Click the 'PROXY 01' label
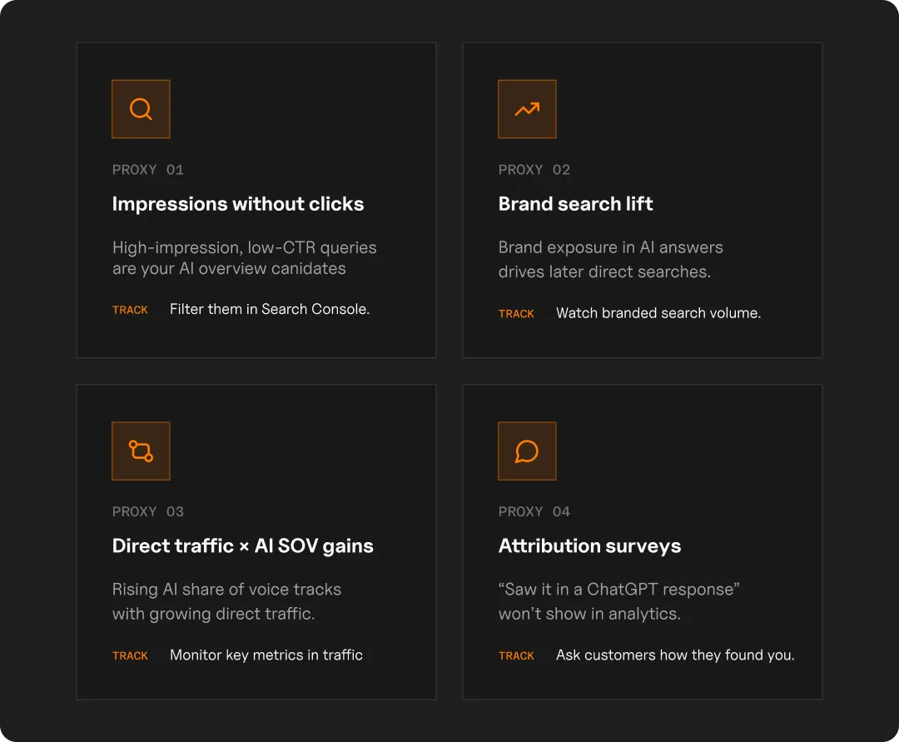Image resolution: width=899 pixels, height=742 pixels. point(148,170)
